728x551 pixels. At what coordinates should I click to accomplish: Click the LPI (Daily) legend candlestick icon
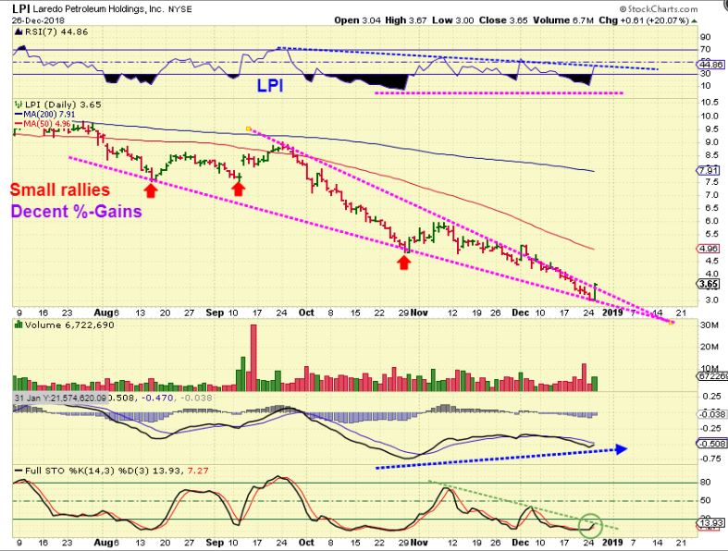click(x=19, y=104)
